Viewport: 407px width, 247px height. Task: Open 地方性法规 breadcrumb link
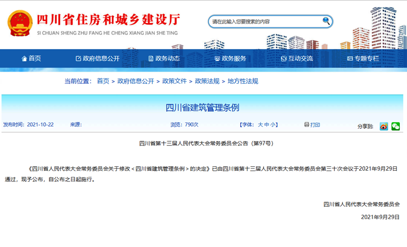coord(243,81)
